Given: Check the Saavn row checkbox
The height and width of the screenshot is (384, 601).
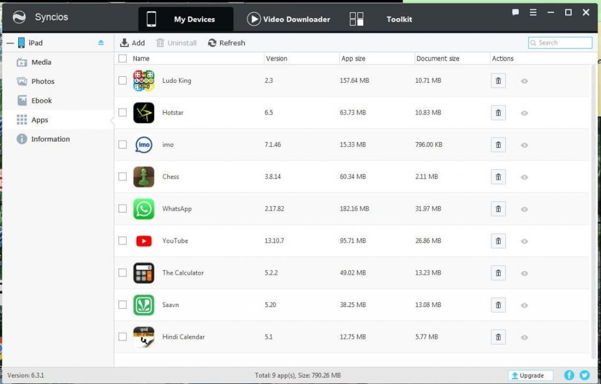Looking at the screenshot, I should (123, 305).
